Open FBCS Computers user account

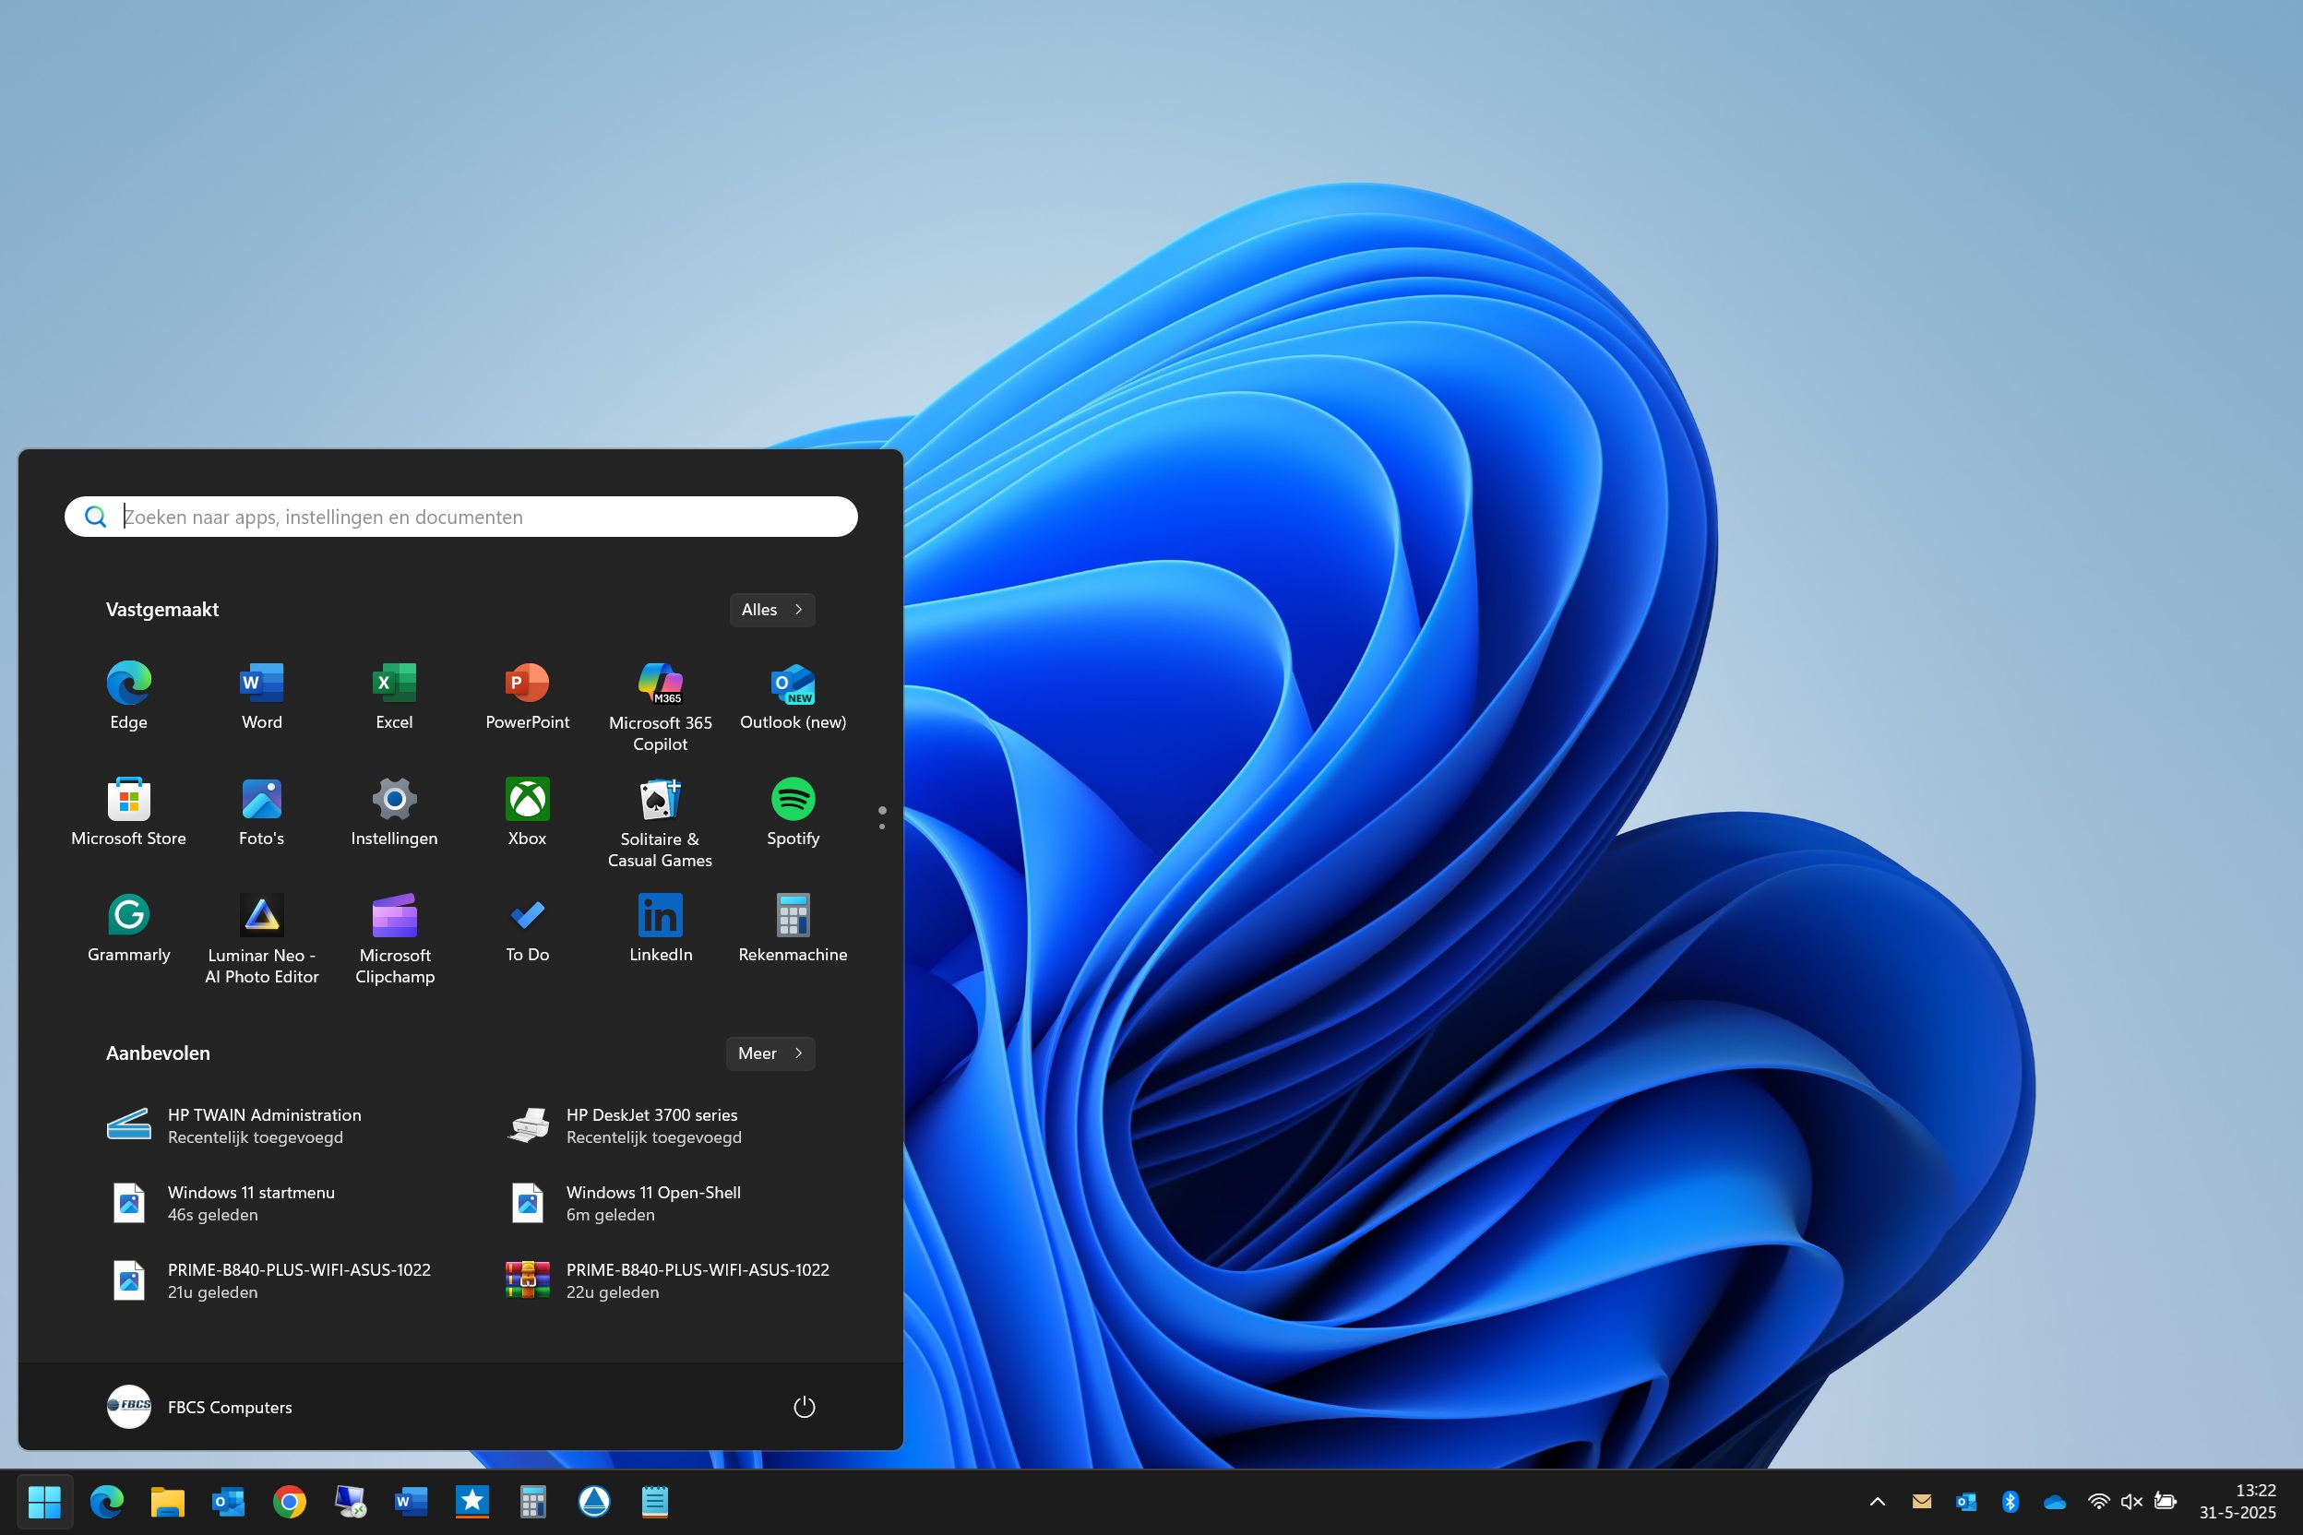(199, 1407)
